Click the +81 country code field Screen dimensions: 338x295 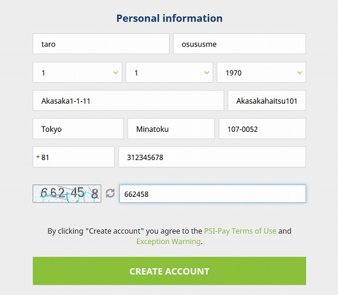(x=74, y=157)
